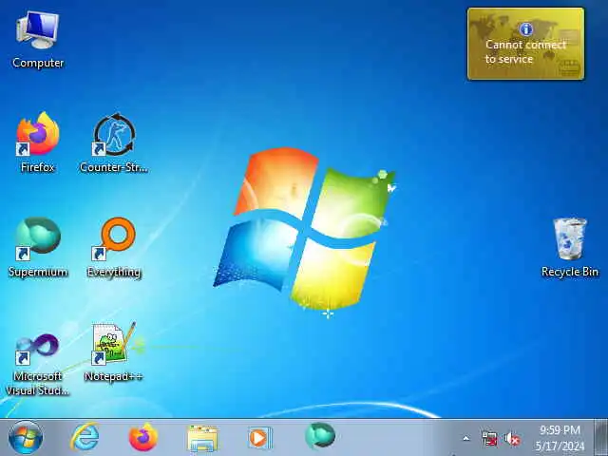The width and height of the screenshot is (608, 456).
Task: Select the Recycle Bin icon
Action: pyautogui.click(x=570, y=247)
